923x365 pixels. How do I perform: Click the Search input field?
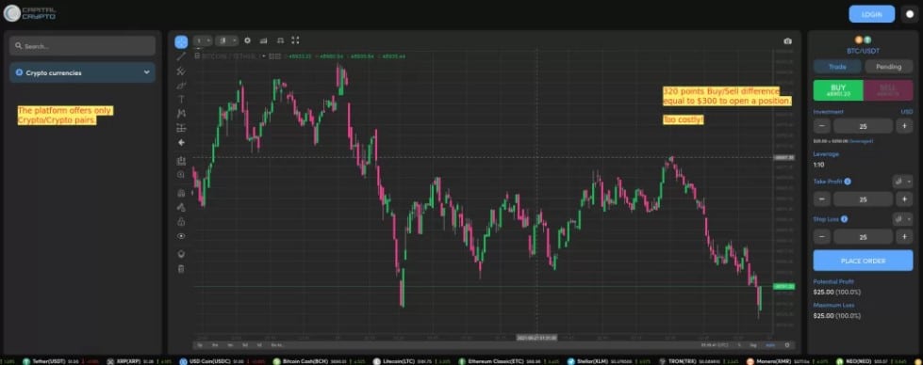tap(82, 46)
